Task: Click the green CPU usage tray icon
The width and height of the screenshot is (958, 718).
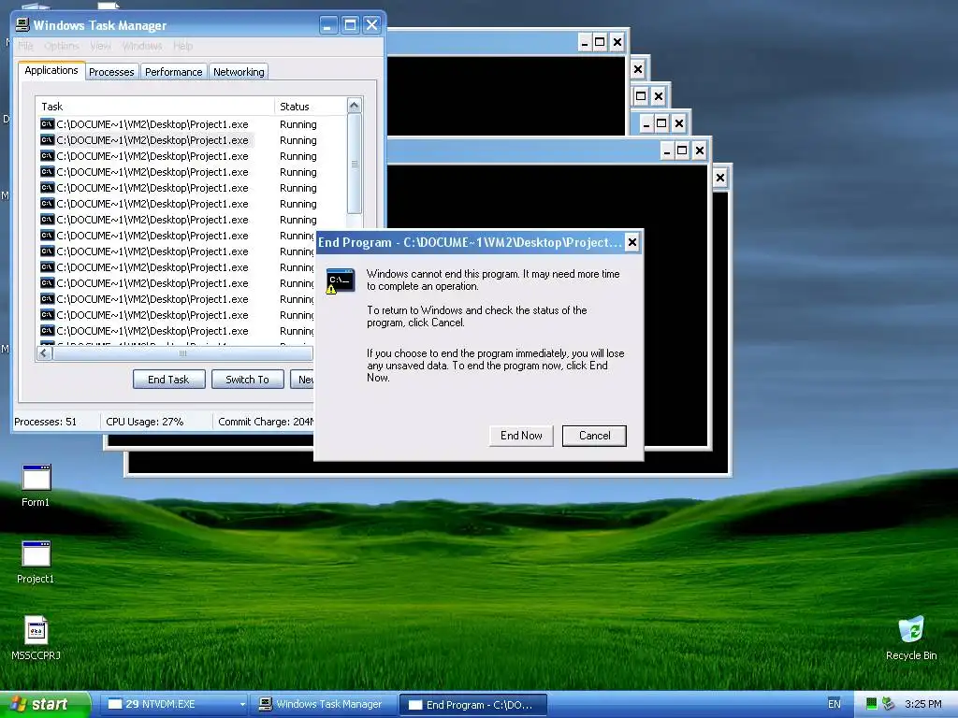Action: coord(872,704)
